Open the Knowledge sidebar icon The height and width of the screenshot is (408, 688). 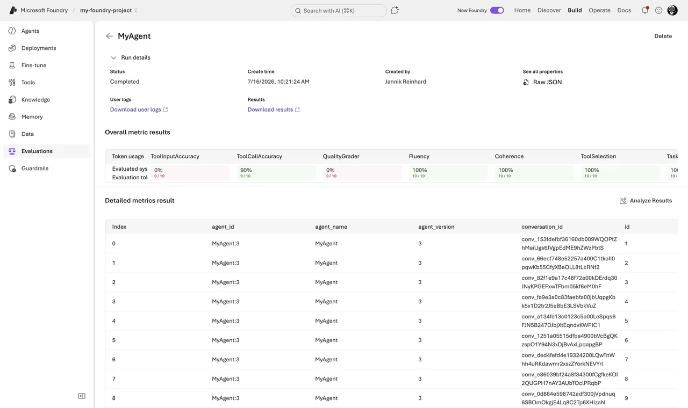(x=12, y=100)
